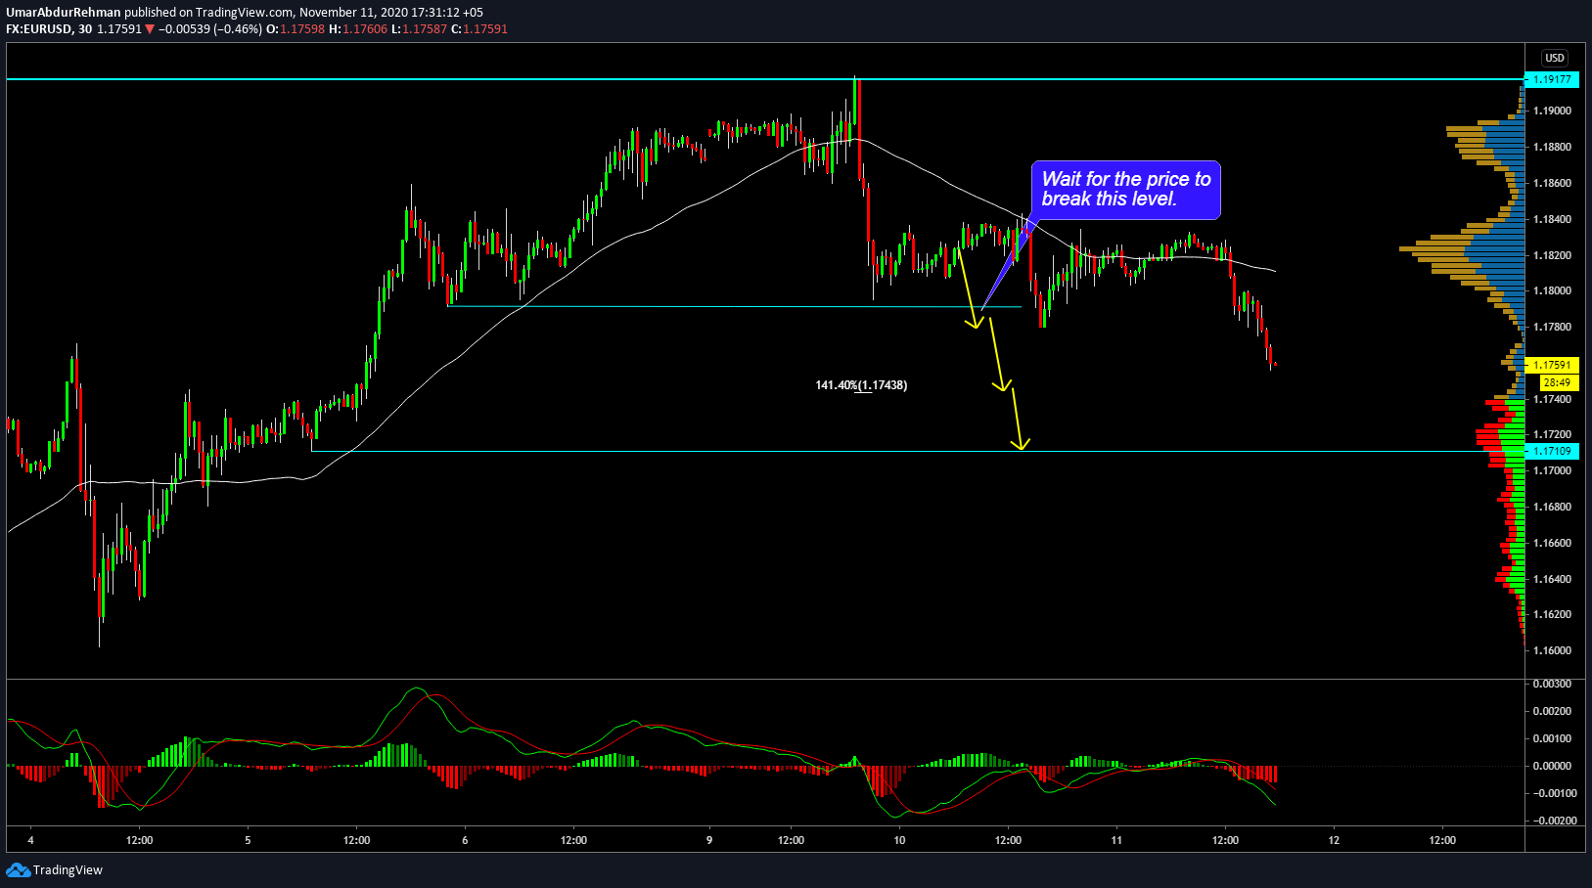Click the 1.16200 price axis label
Screen dimensions: 1592x888
tap(1552, 614)
